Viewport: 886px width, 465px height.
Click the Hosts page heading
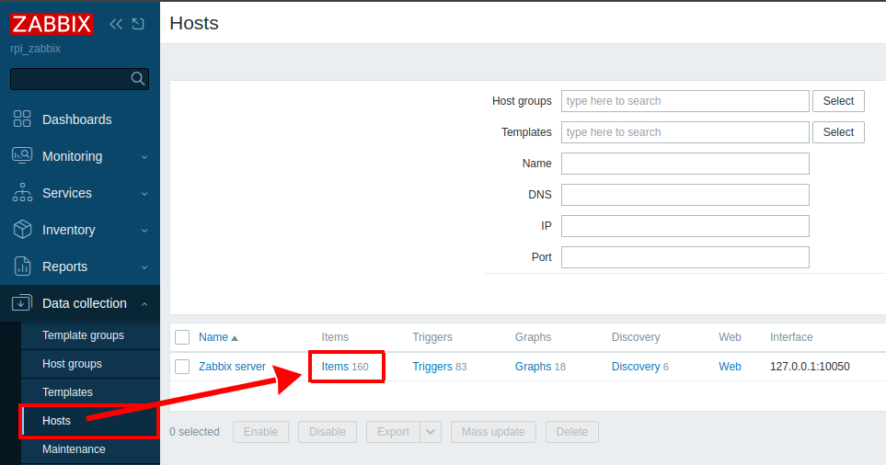tap(194, 23)
